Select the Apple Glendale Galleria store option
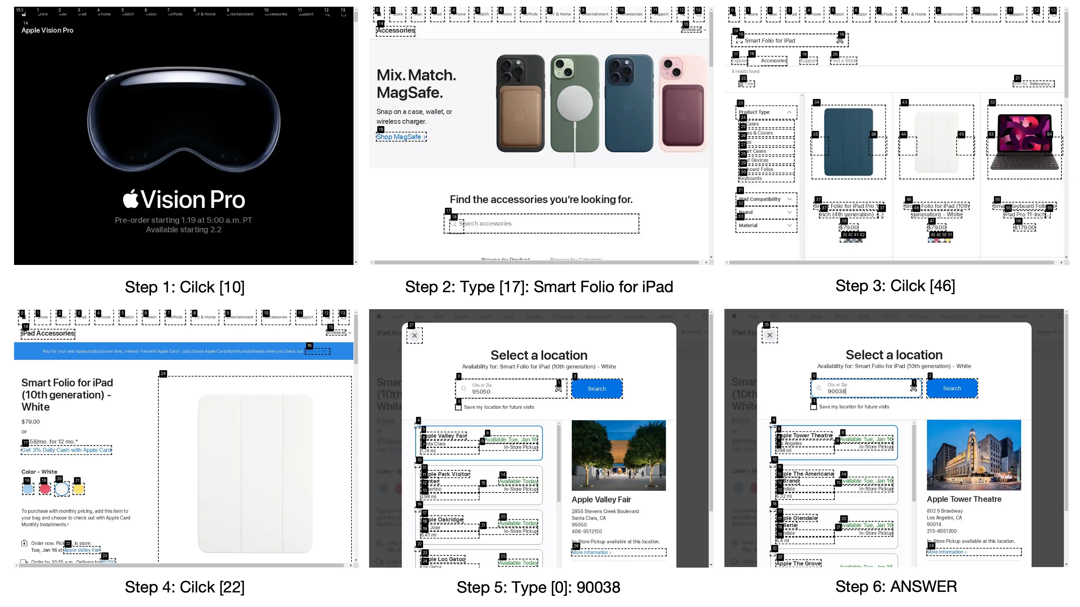Screen dimensions: 1080x607 [x=834, y=529]
